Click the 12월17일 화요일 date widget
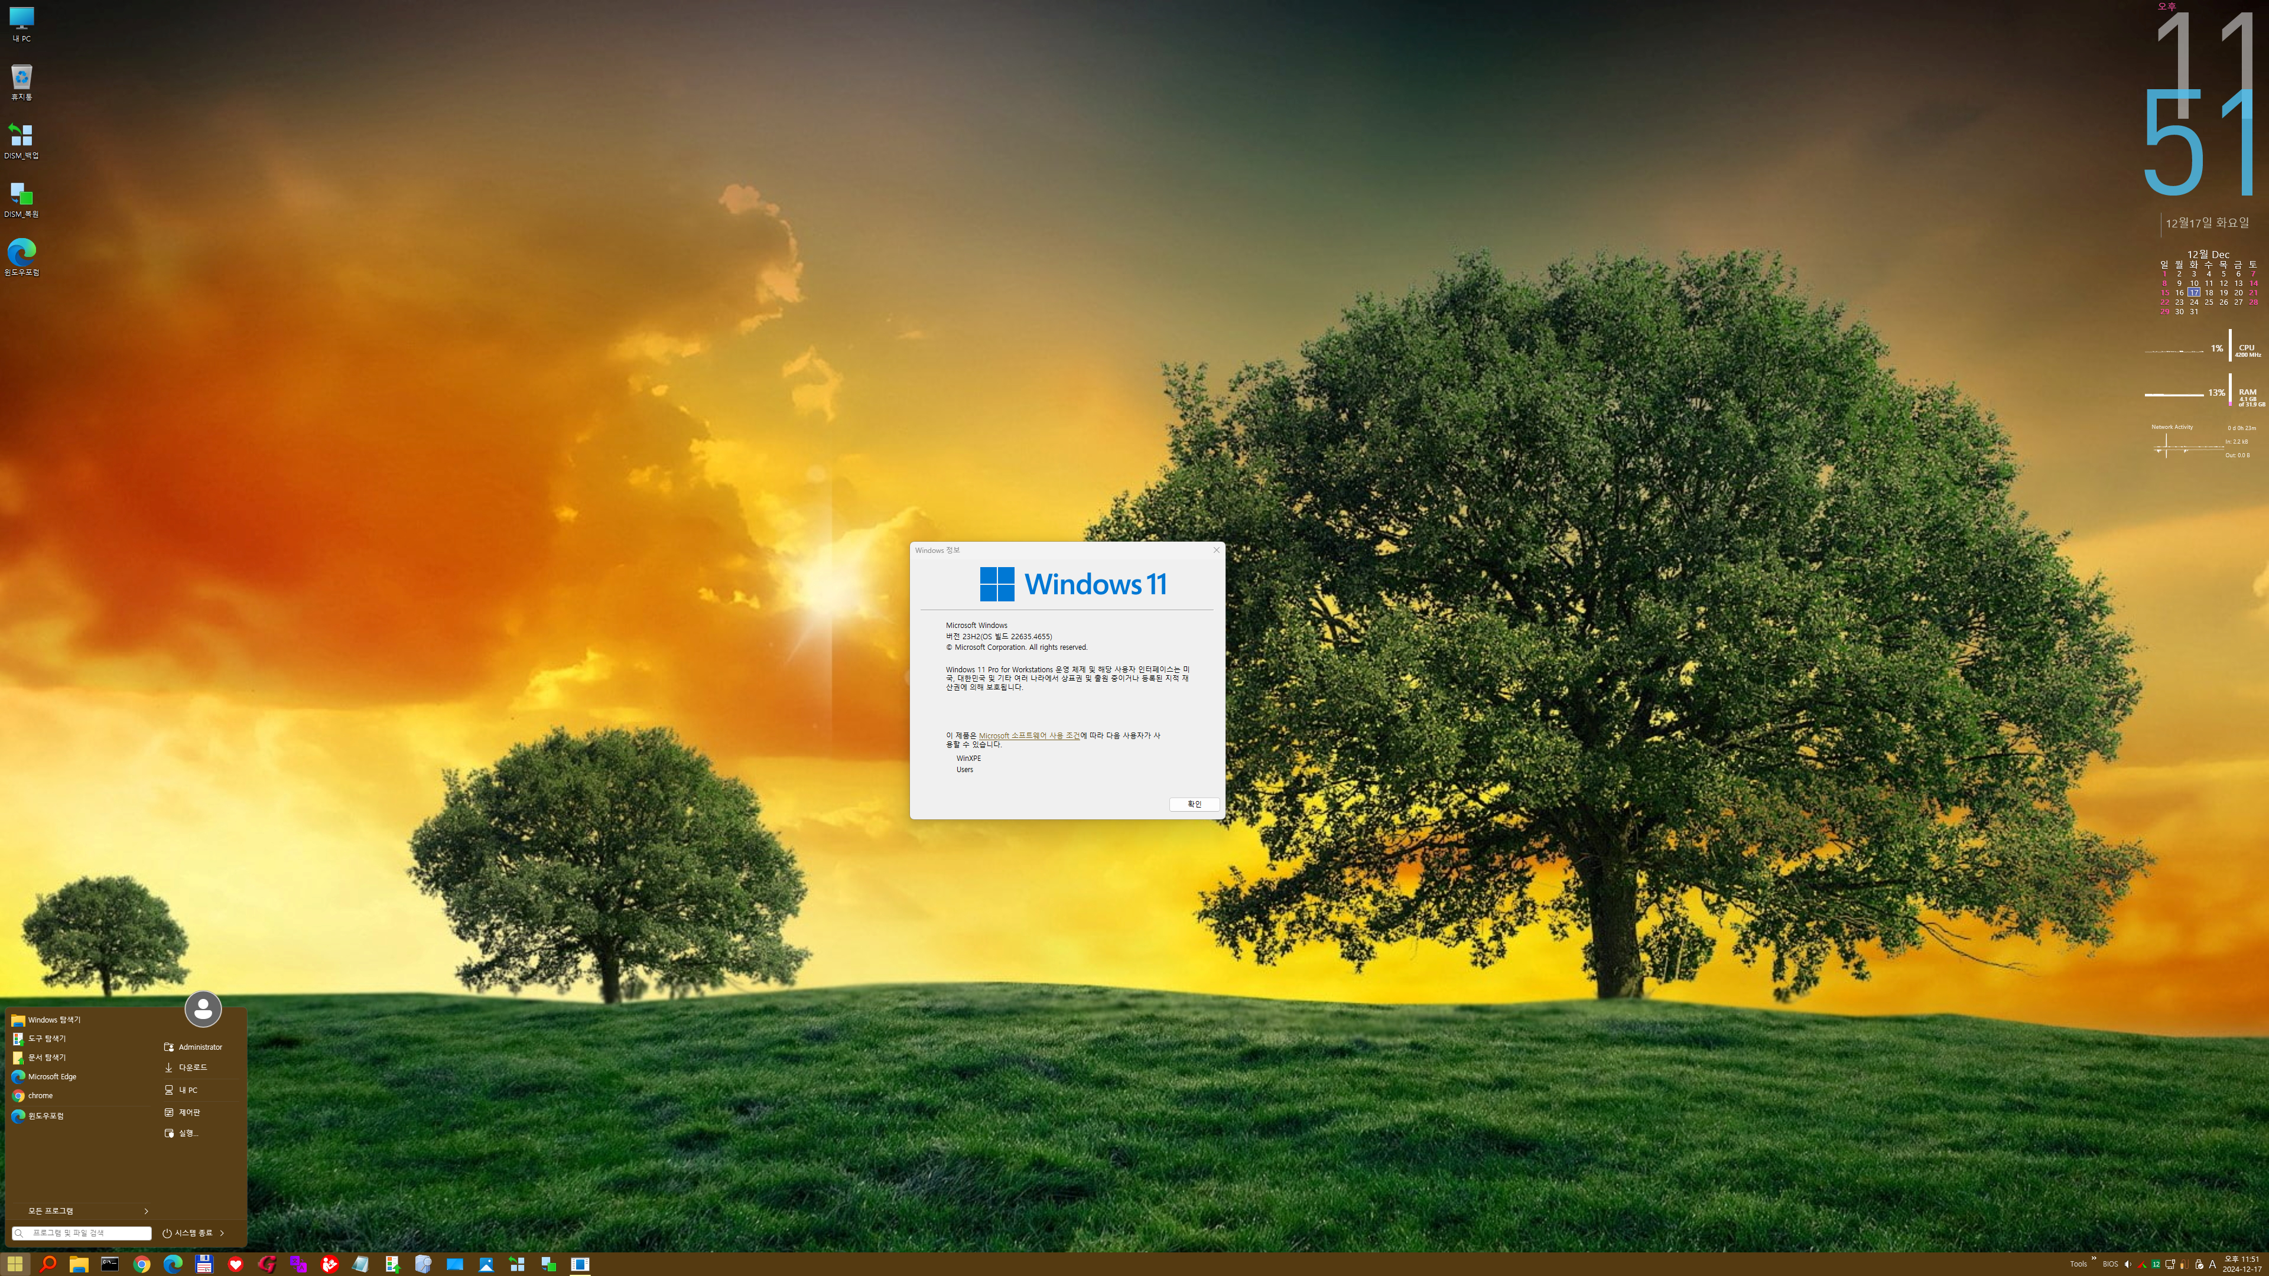The height and width of the screenshot is (1276, 2269). tap(2208, 223)
